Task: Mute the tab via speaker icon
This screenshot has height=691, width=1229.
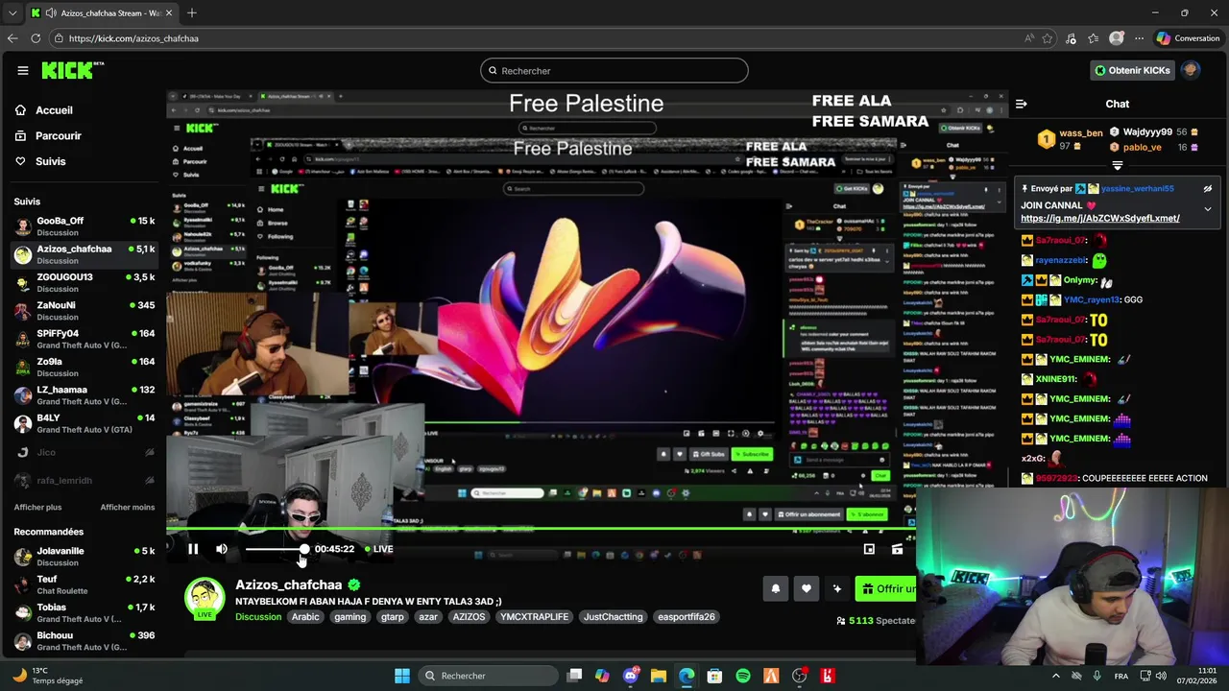Action: pos(50,12)
